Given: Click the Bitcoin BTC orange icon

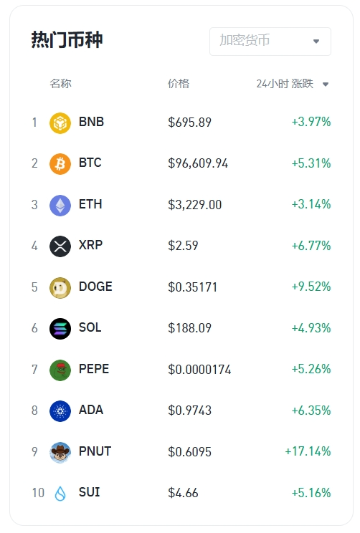Looking at the screenshot, I should [x=60, y=164].
